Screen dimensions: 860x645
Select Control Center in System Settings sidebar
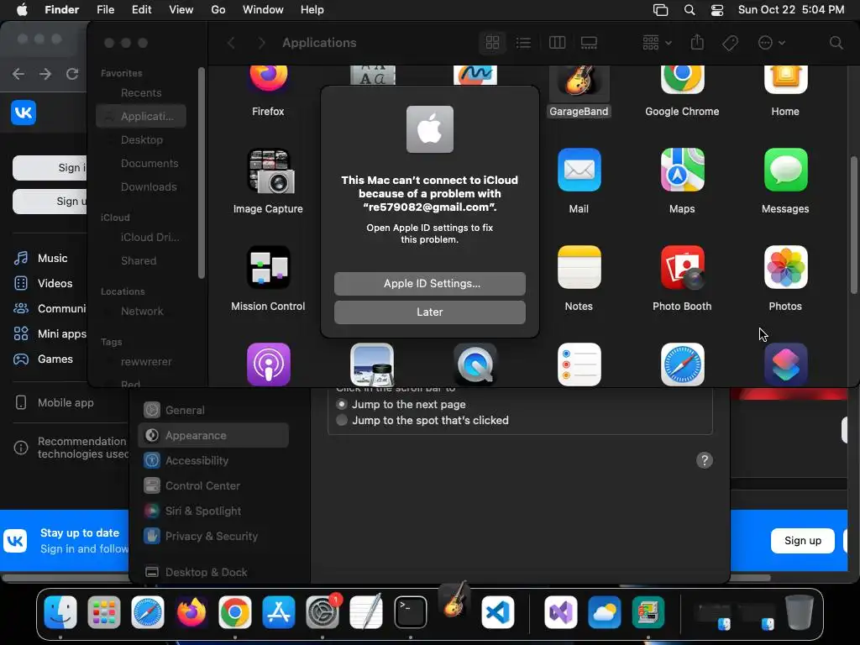(213, 486)
